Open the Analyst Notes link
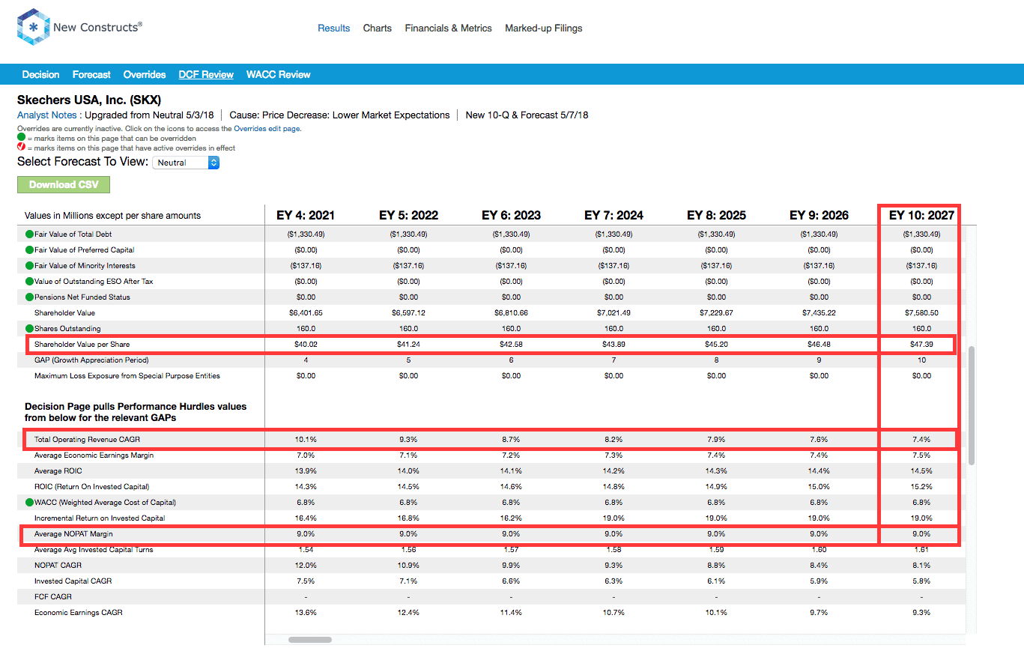The width and height of the screenshot is (1024, 663). [47, 115]
